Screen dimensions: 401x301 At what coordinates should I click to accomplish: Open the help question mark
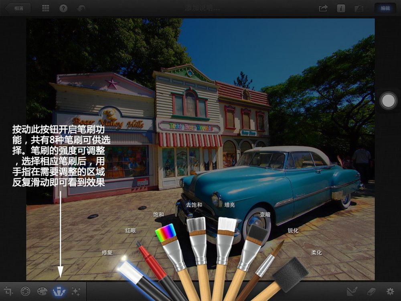pos(63,8)
